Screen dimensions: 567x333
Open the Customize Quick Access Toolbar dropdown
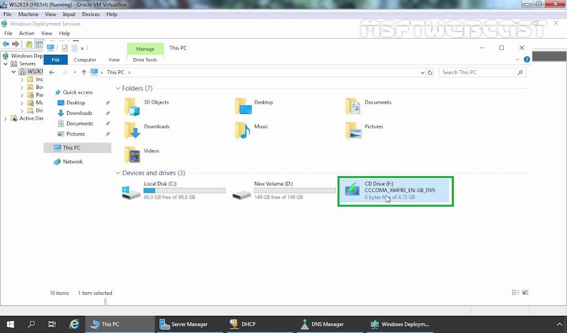point(83,49)
